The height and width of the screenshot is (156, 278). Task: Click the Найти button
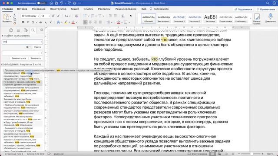(x=38, y=47)
